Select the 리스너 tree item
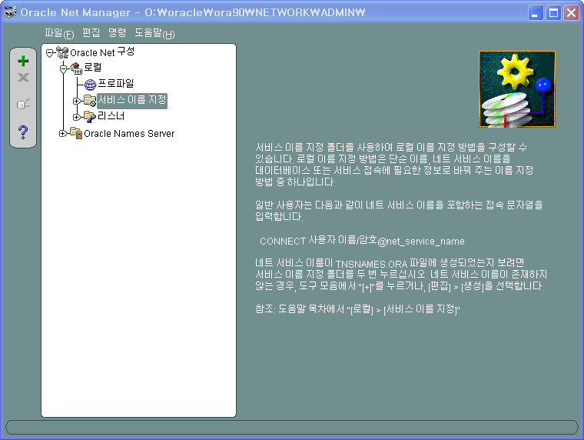584x440 pixels. [x=111, y=116]
